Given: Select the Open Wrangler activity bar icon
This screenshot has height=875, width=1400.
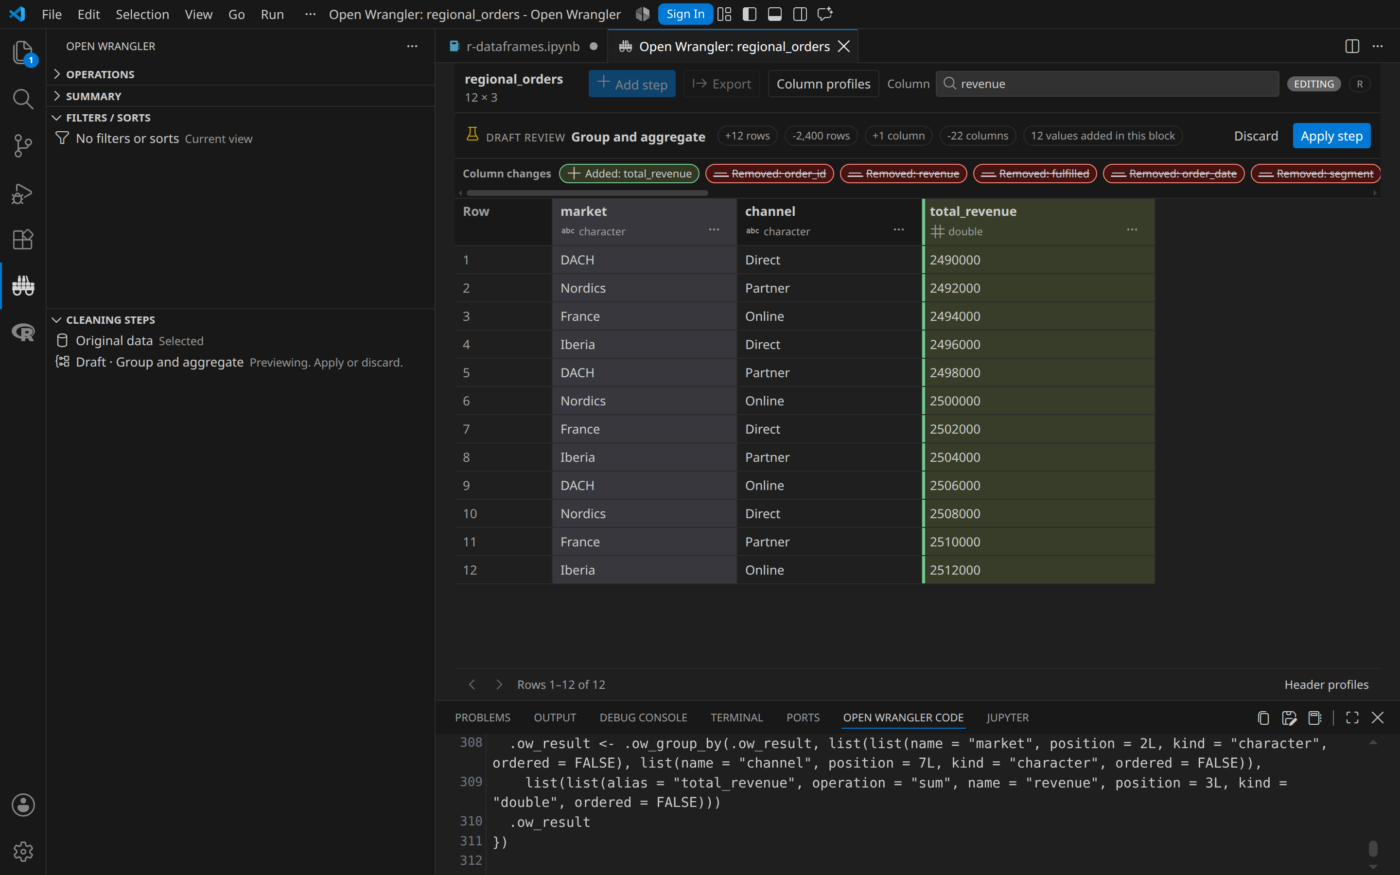Looking at the screenshot, I should pyautogui.click(x=22, y=286).
